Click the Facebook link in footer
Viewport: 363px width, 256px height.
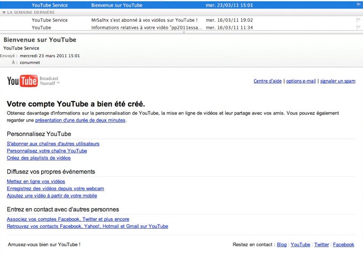344,245
